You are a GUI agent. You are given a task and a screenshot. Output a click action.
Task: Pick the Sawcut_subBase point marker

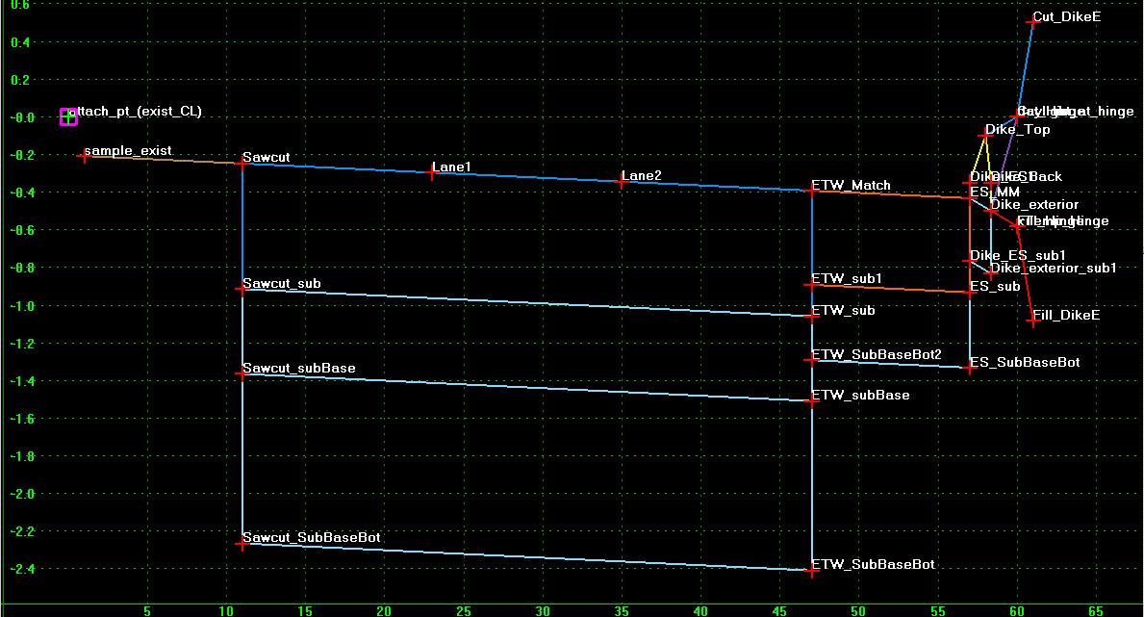click(x=242, y=373)
